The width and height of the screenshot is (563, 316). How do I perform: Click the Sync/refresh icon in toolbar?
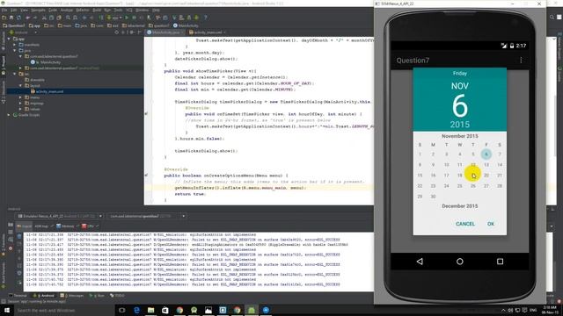point(18,18)
